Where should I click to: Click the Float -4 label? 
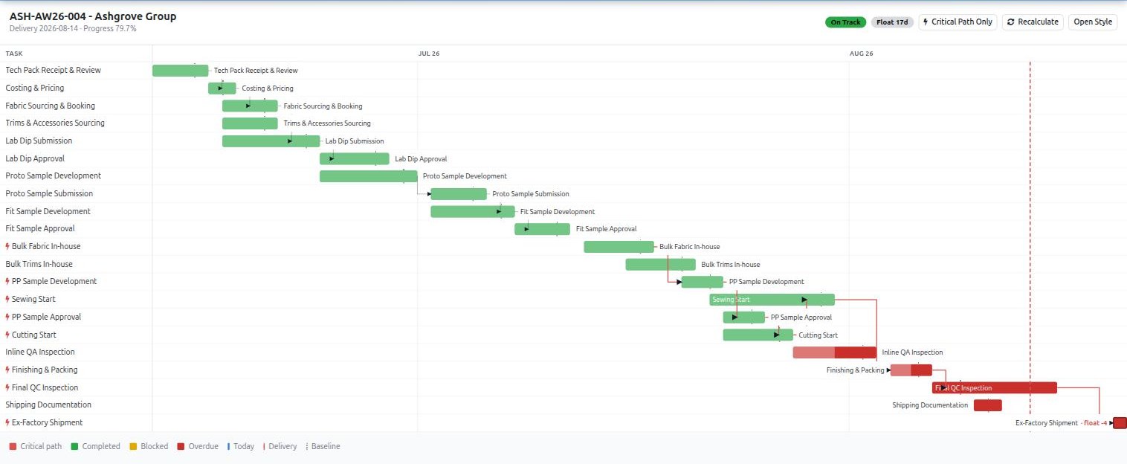click(x=1095, y=423)
